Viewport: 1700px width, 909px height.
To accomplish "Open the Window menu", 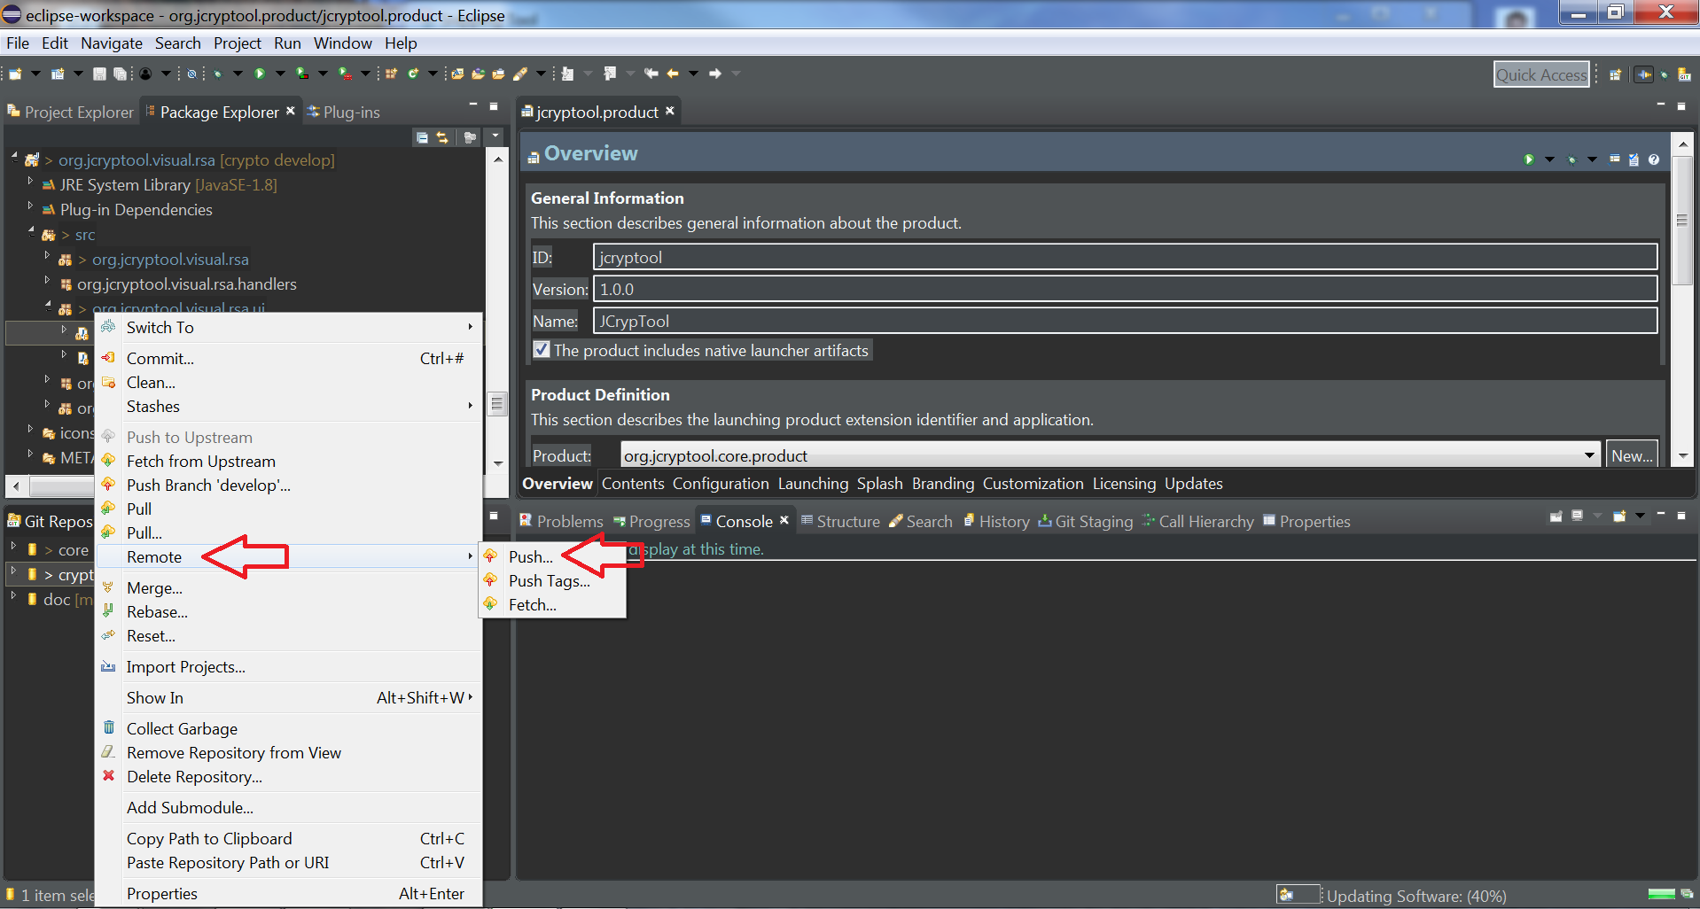I will tap(343, 43).
